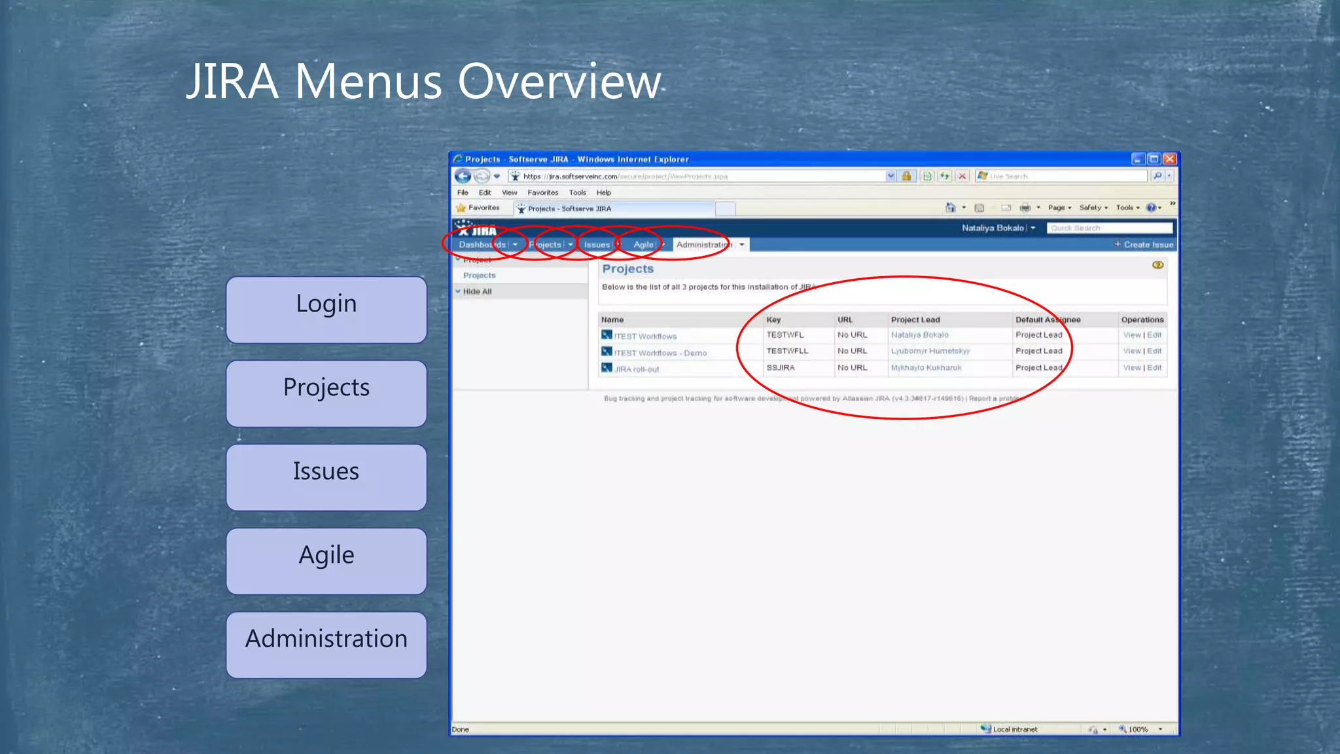
Task: Open the Agile menu in JIRA navbar
Action: [x=648, y=245]
